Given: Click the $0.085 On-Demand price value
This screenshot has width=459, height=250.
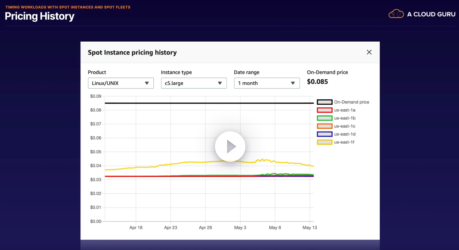Looking at the screenshot, I should (x=317, y=82).
